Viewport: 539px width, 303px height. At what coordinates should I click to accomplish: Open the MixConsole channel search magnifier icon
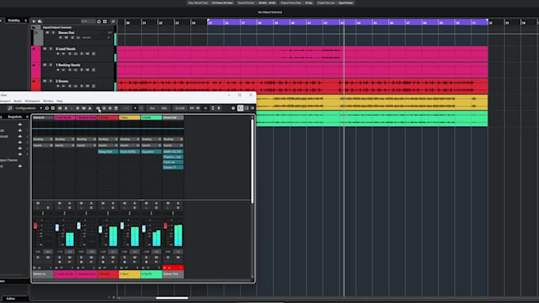click(x=10, y=108)
